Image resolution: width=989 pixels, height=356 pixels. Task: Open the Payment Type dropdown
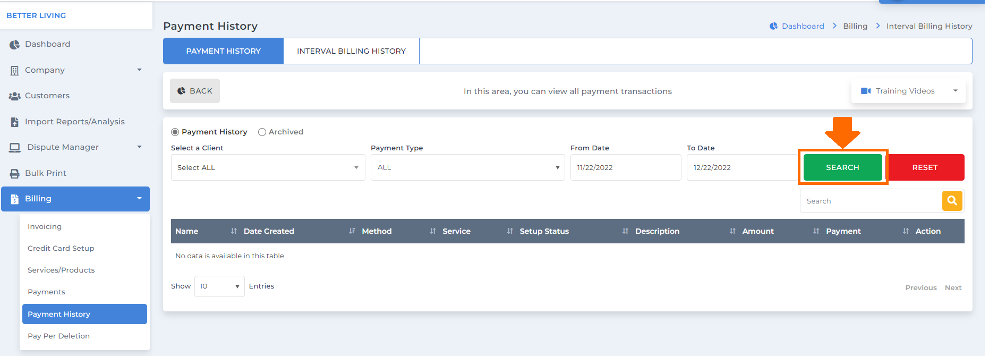[468, 167]
